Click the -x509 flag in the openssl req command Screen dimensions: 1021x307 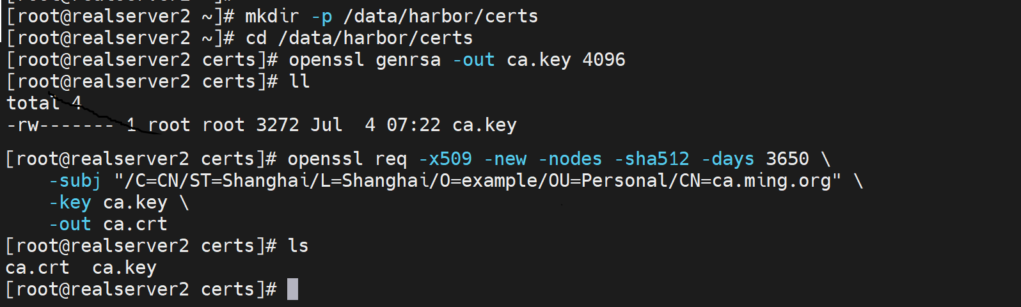(x=445, y=159)
